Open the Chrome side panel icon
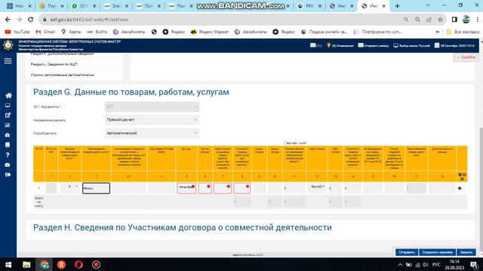Screen dimensions: 483x271 point(454,20)
